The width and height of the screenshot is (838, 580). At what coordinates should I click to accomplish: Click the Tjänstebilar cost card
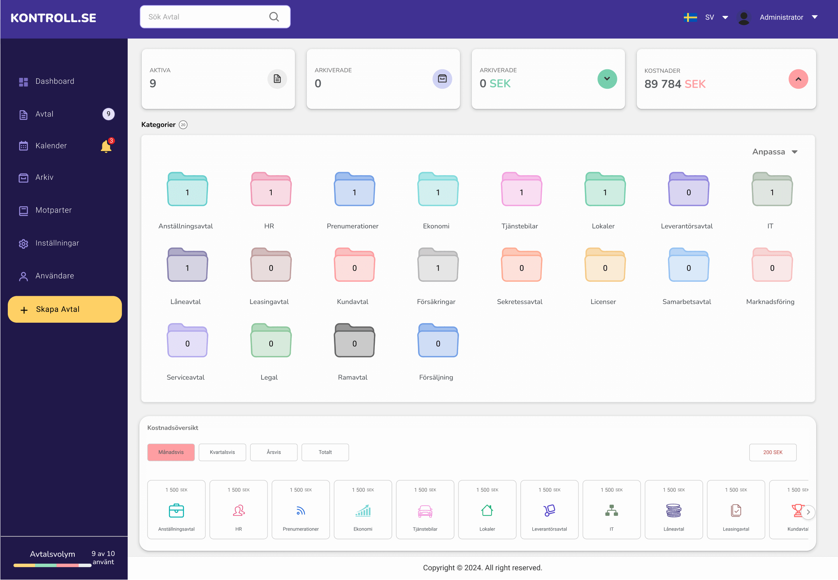(425, 510)
